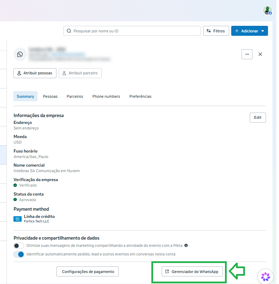Click Atribuir parceiro button
The height and width of the screenshot is (284, 279).
tap(80, 73)
